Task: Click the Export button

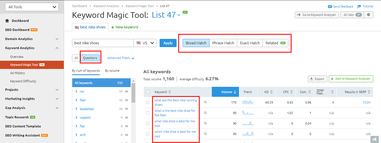Action: pos(317,79)
